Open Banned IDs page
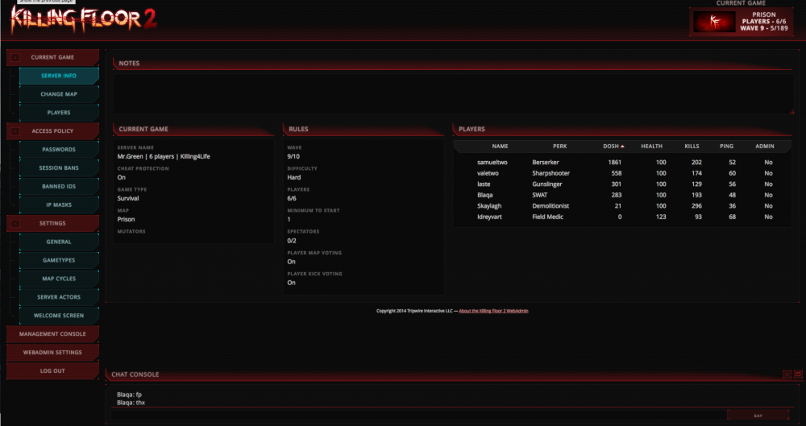Screen dimensions: 806x426 [x=59, y=187]
